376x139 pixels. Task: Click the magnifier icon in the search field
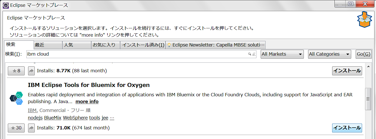click(x=250, y=54)
